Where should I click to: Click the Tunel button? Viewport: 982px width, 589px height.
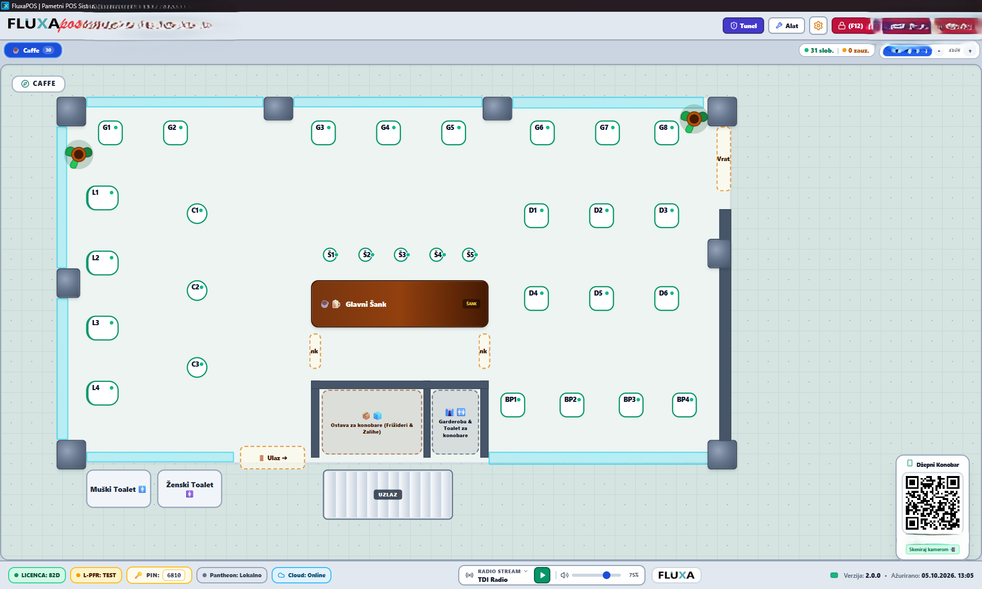743,26
